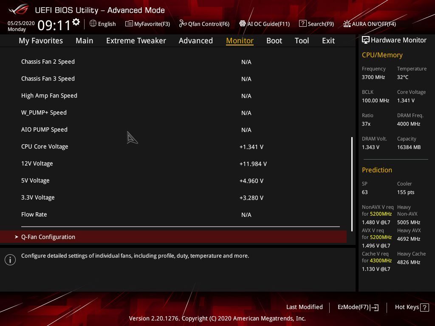
Task: Select 5V Voltage row
Action: click(173, 180)
